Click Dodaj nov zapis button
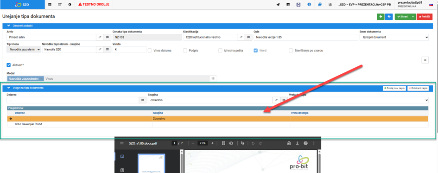 [394, 88]
